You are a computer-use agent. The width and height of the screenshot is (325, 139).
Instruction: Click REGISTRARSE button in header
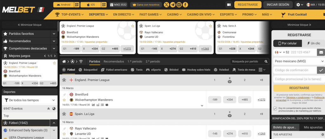tap(248, 4)
